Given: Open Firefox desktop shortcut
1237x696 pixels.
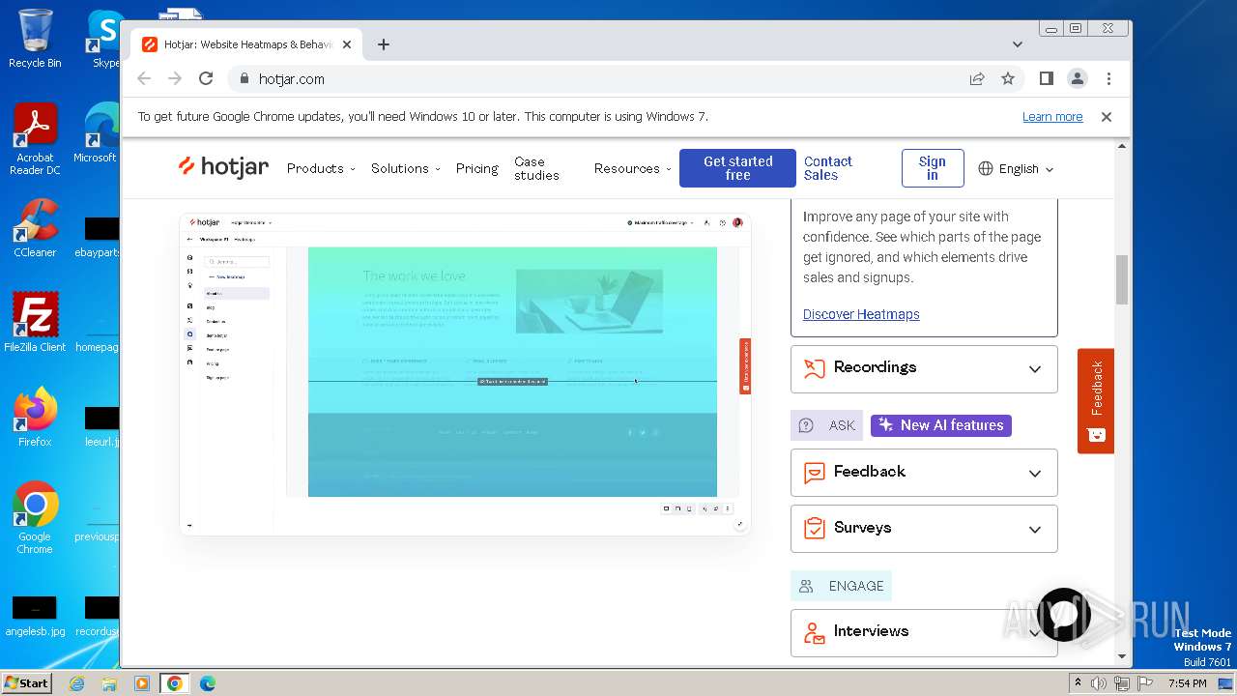Looking at the screenshot, I should (35, 418).
